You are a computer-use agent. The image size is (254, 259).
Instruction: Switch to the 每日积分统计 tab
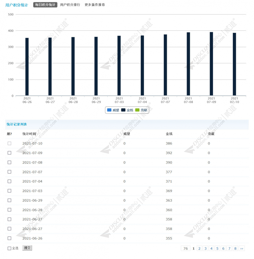[x=45, y=5]
